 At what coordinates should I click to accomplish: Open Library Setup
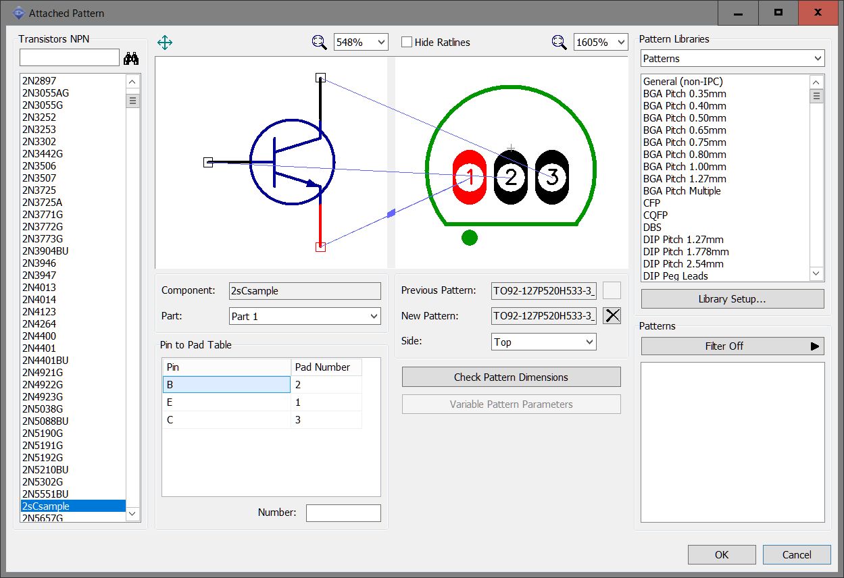click(x=733, y=298)
